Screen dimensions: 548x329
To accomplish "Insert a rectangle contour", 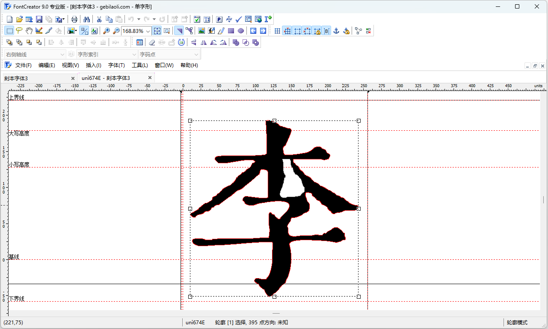I will point(231,31).
